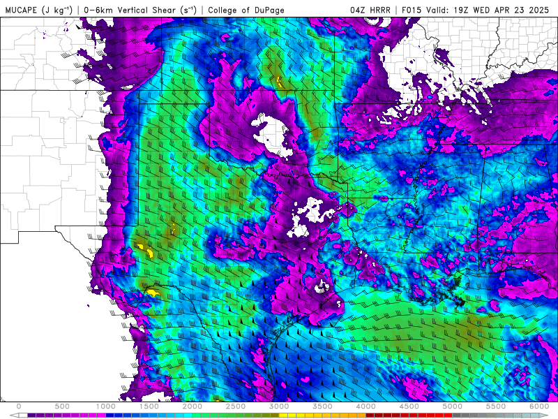Click the 04Z HRRR model run text

tap(370, 10)
